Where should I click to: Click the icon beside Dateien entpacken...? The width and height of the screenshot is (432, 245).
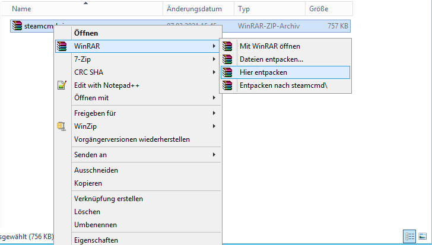pyautogui.click(x=227, y=59)
